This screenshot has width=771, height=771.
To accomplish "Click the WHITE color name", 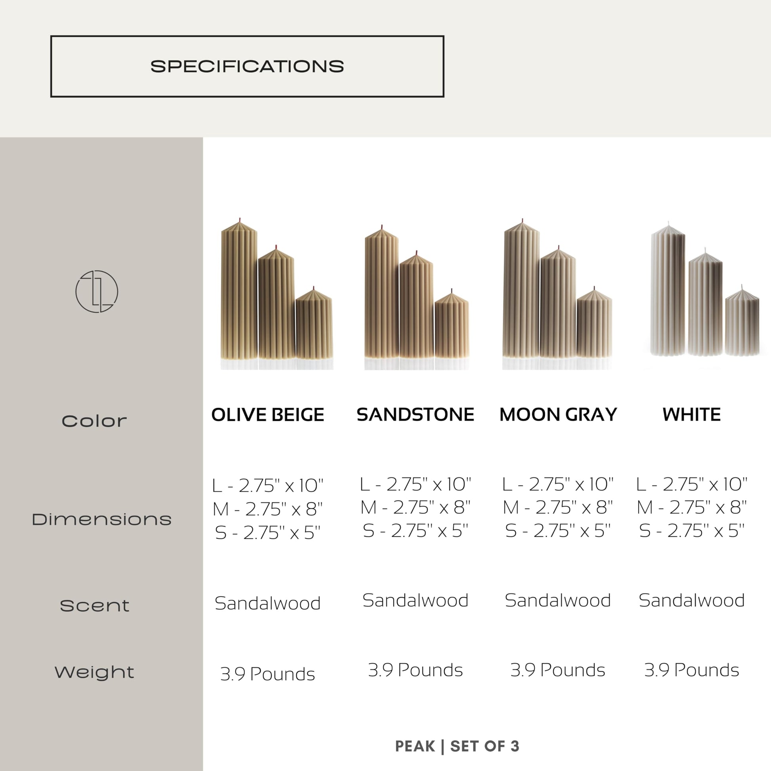I will click(x=692, y=414).
